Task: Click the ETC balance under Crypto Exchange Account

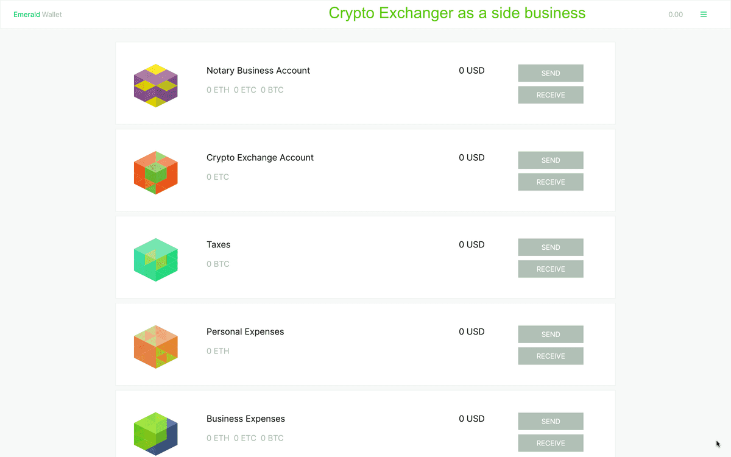Action: point(218,177)
